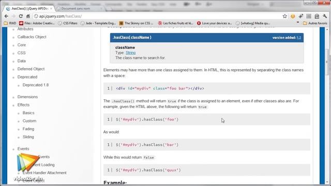Open the Events sidebar category

coord(23,149)
